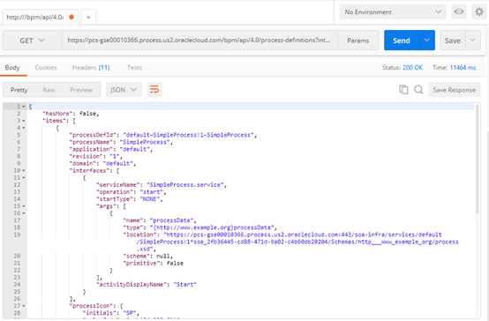Collapse the JSON root at line 1
Viewport: 489px width, 321px height.
(x=23, y=107)
